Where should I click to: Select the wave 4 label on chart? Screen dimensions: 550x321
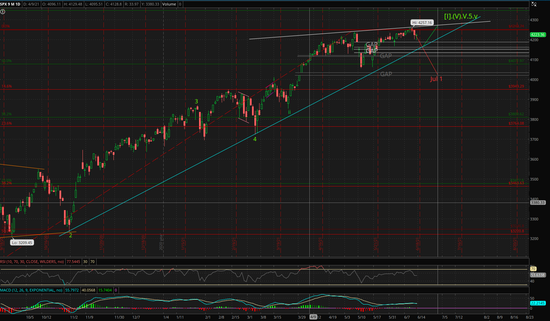pos(255,139)
